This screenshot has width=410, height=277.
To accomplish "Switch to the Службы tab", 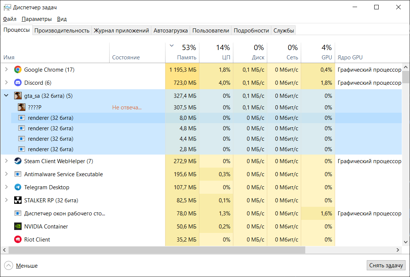I will tap(284, 31).
